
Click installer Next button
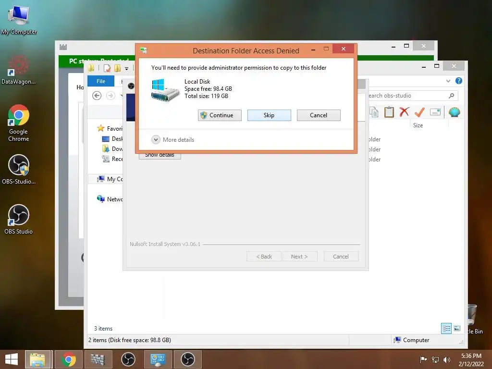pos(300,257)
